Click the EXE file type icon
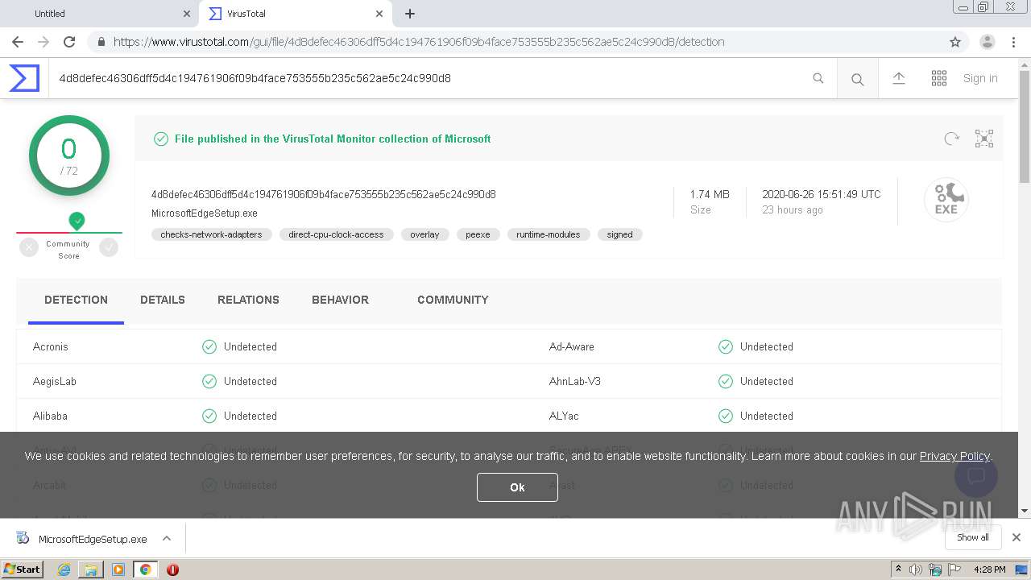The height and width of the screenshot is (580, 1031). click(946, 200)
